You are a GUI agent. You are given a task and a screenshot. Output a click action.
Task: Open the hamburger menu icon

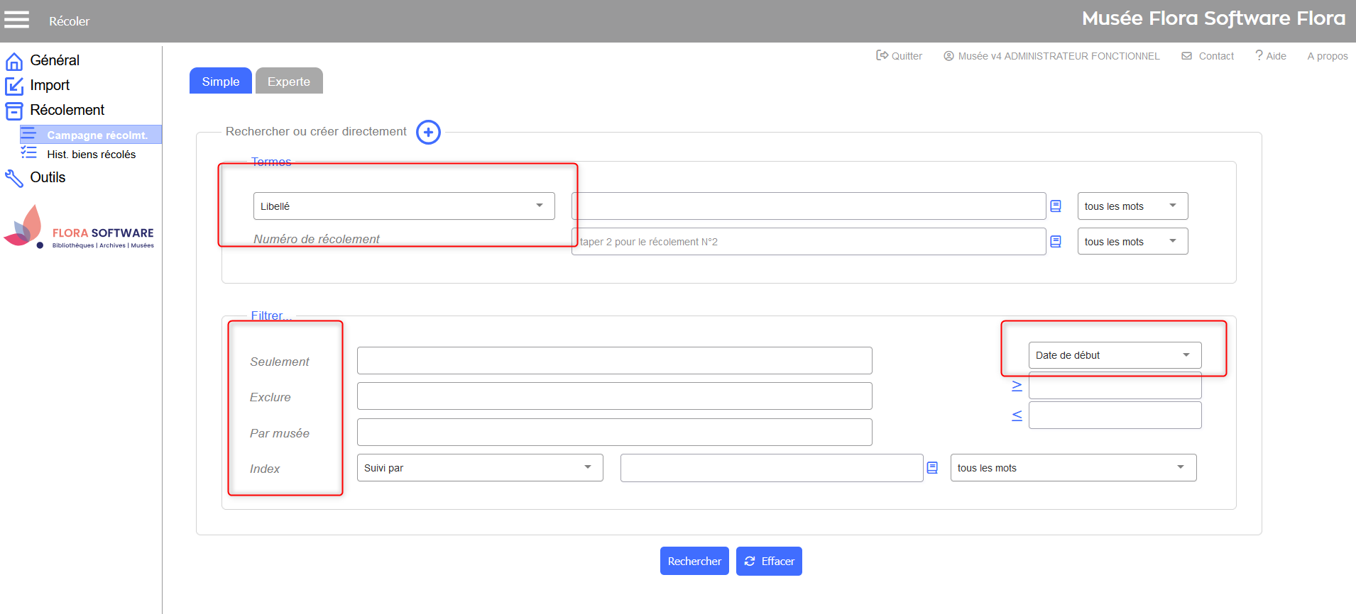(x=16, y=20)
